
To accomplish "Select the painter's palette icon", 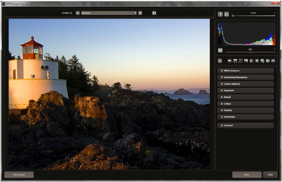I will tap(262, 61).
